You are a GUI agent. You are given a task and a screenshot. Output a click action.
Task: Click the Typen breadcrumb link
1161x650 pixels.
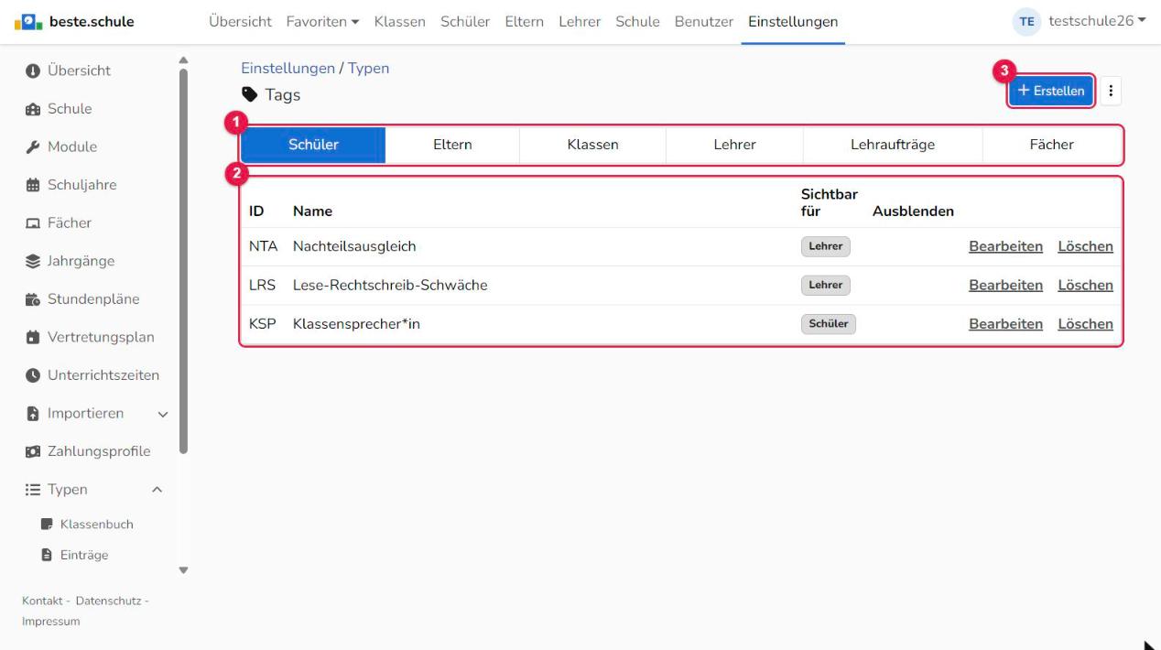coord(368,69)
